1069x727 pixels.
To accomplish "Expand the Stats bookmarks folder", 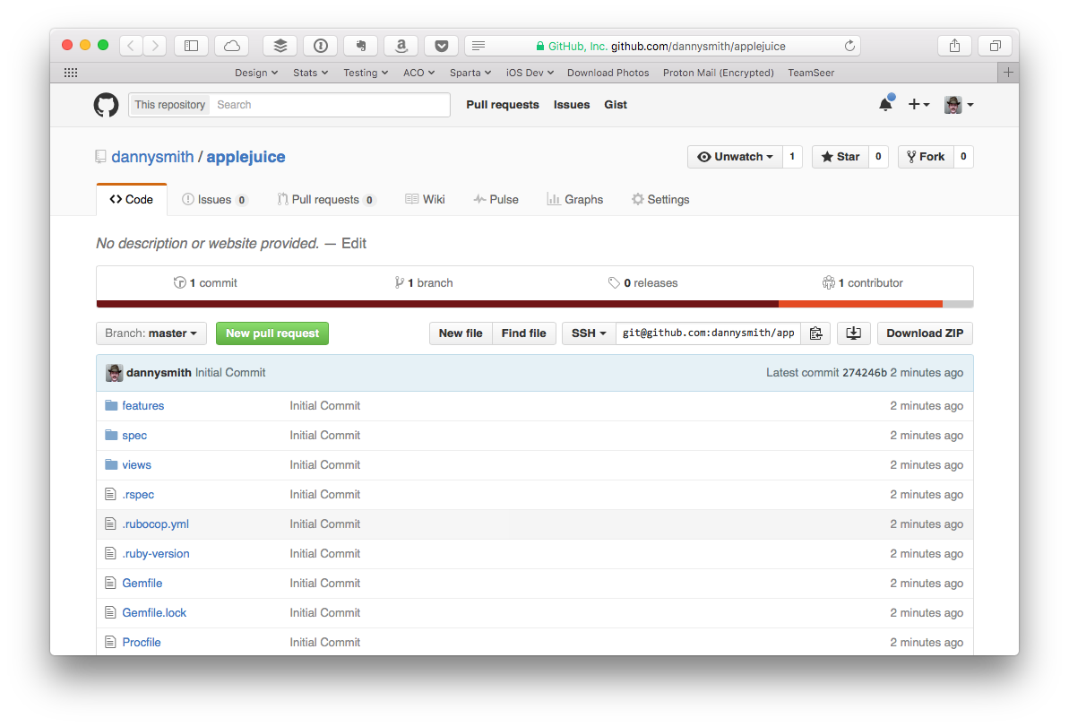I will click(x=311, y=73).
